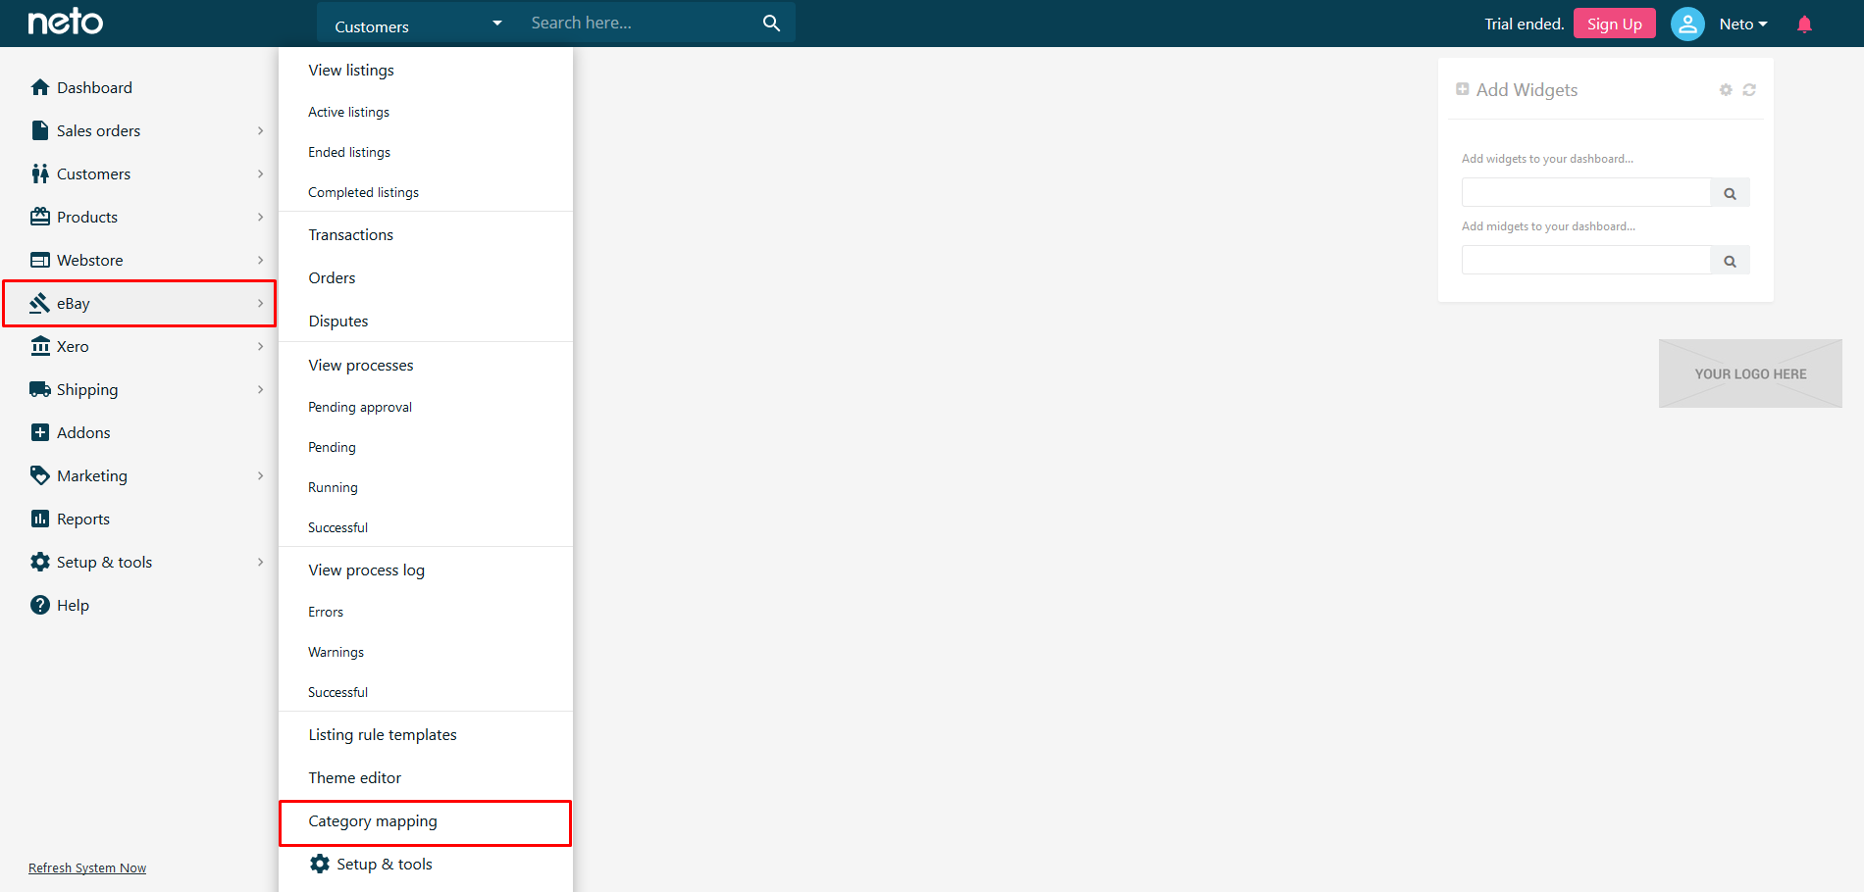
Task: Click the Sign Up button
Action: (x=1614, y=24)
